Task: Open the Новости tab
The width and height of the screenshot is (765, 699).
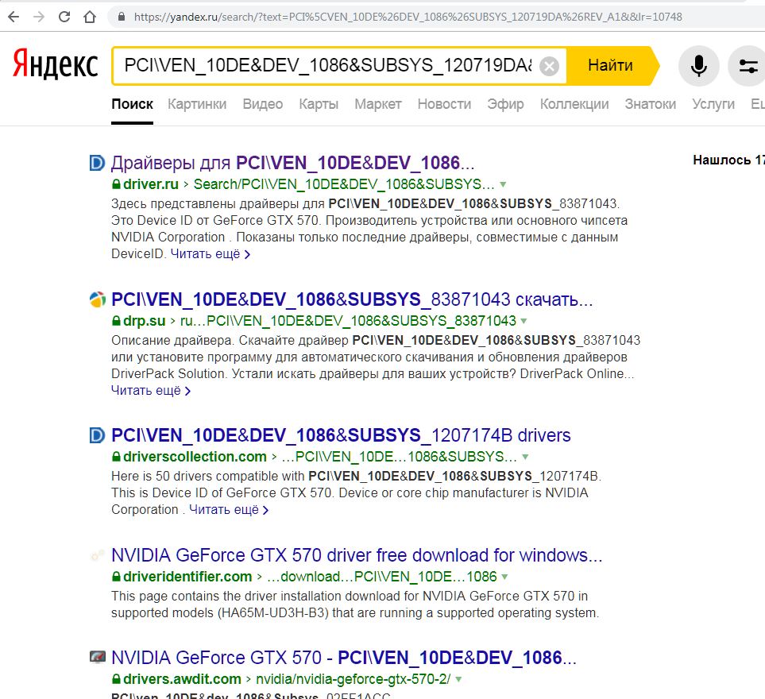Action: click(x=444, y=104)
